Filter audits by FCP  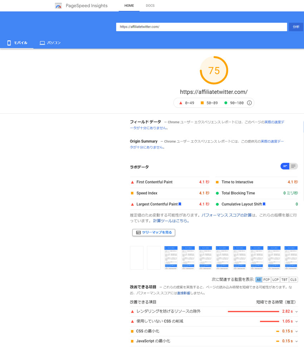(x=266, y=280)
